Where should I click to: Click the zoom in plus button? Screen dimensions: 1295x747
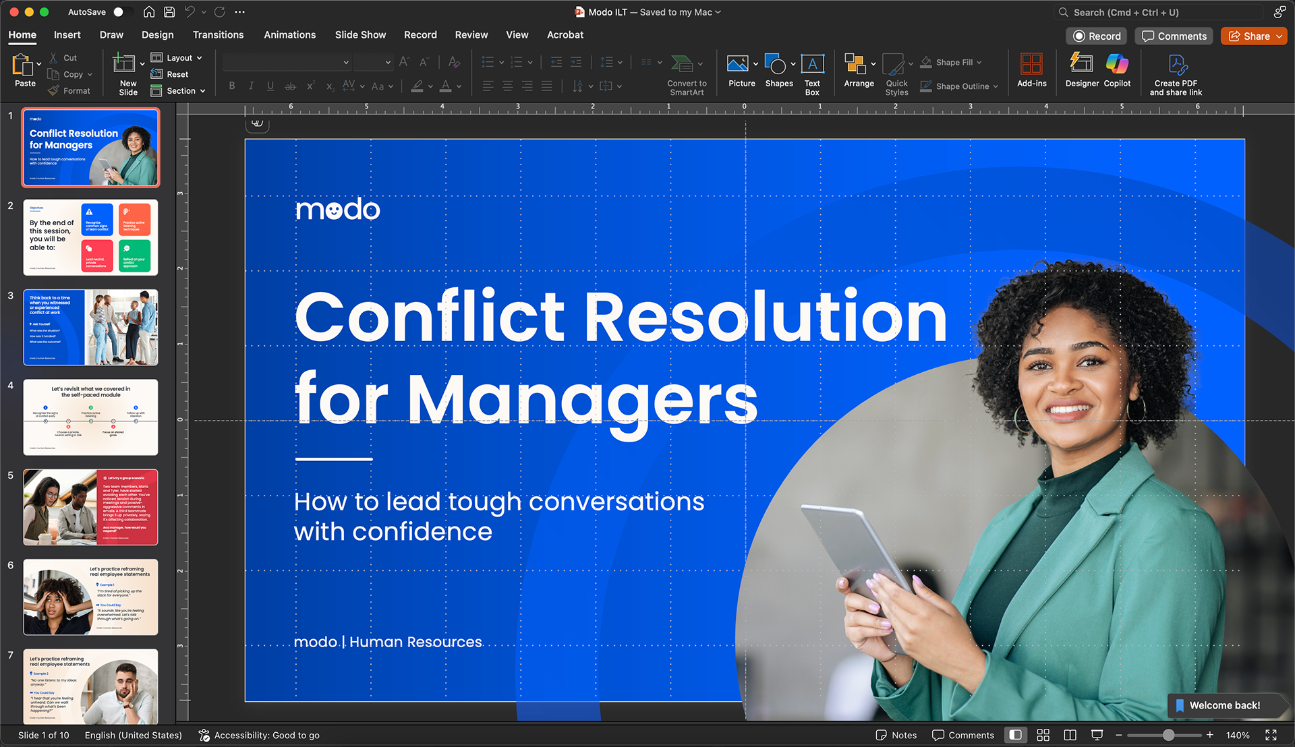pos(1210,735)
